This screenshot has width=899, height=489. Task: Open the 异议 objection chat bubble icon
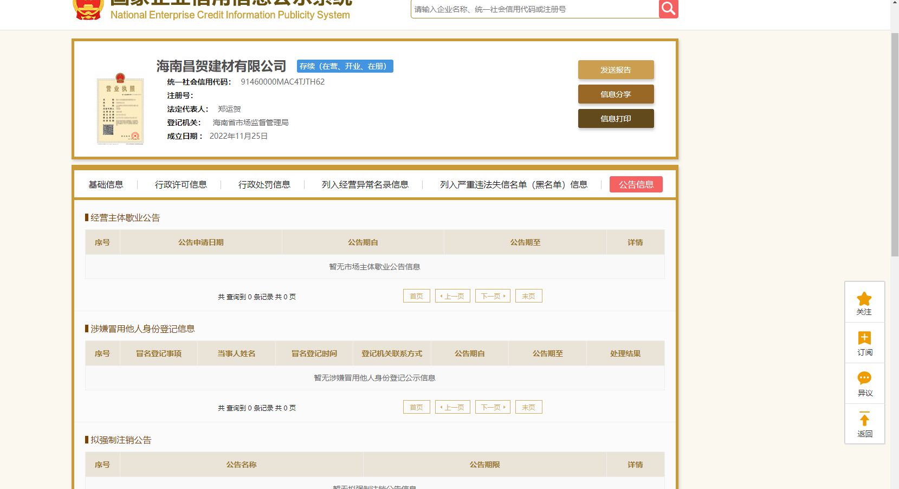coord(864,378)
